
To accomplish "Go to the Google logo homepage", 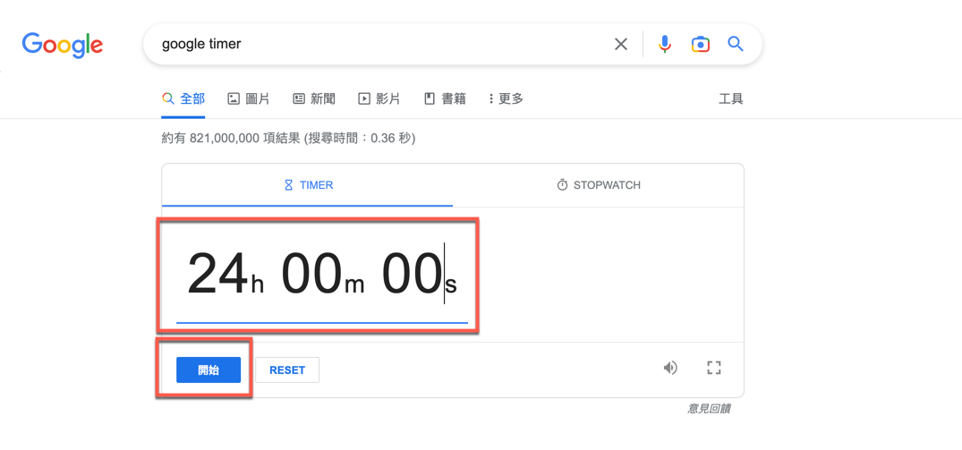I will tap(63, 44).
